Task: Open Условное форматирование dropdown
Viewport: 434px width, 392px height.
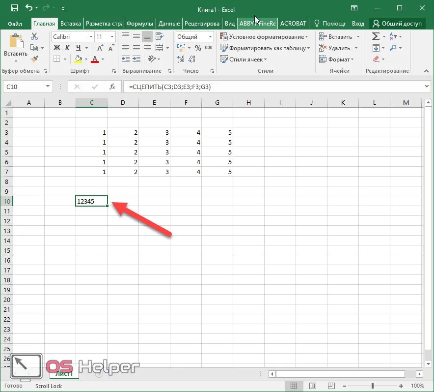Action: pos(264,36)
